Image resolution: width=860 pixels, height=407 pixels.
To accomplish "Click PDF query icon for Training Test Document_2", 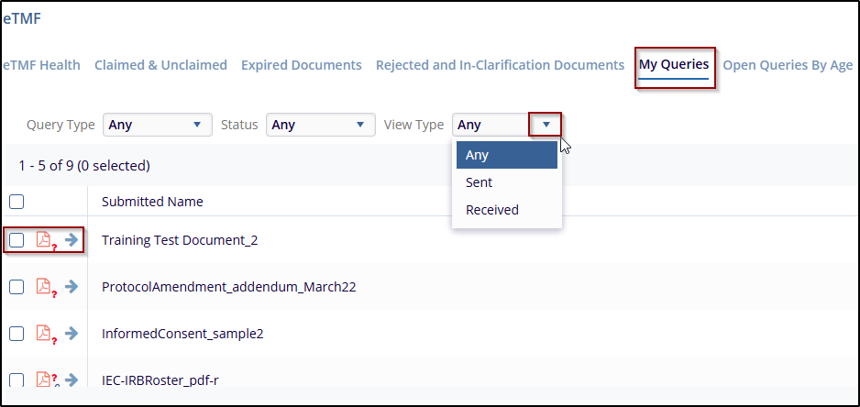I will coord(43,240).
